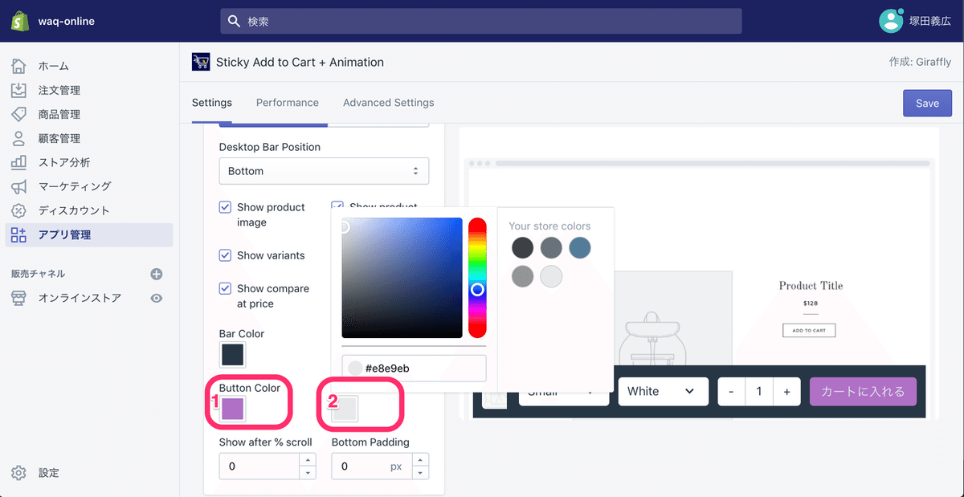The width and height of the screenshot is (964, 497).
Task: Increase Bottom Padding value
Action: click(x=420, y=460)
